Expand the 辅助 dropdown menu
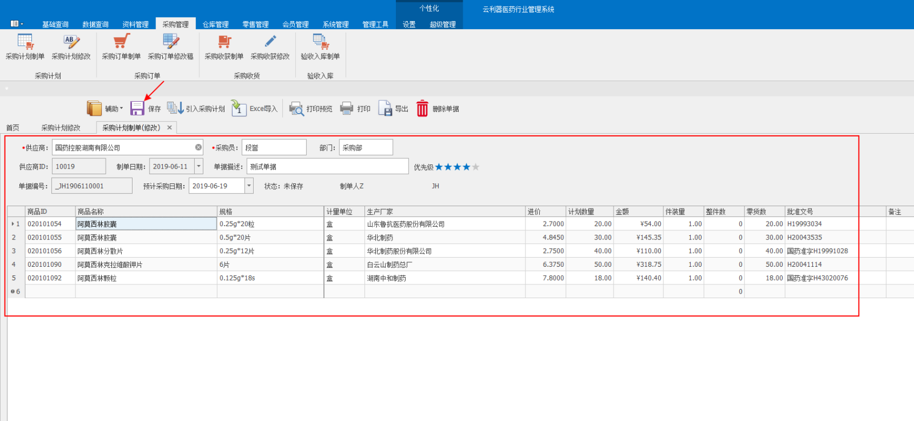 point(106,109)
